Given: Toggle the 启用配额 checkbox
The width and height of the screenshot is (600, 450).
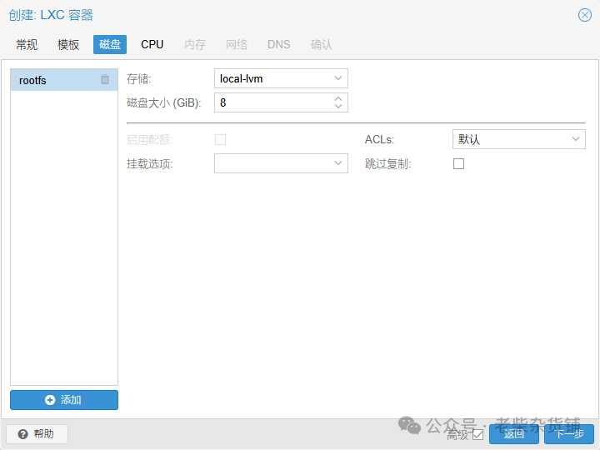Looking at the screenshot, I should coord(220,140).
